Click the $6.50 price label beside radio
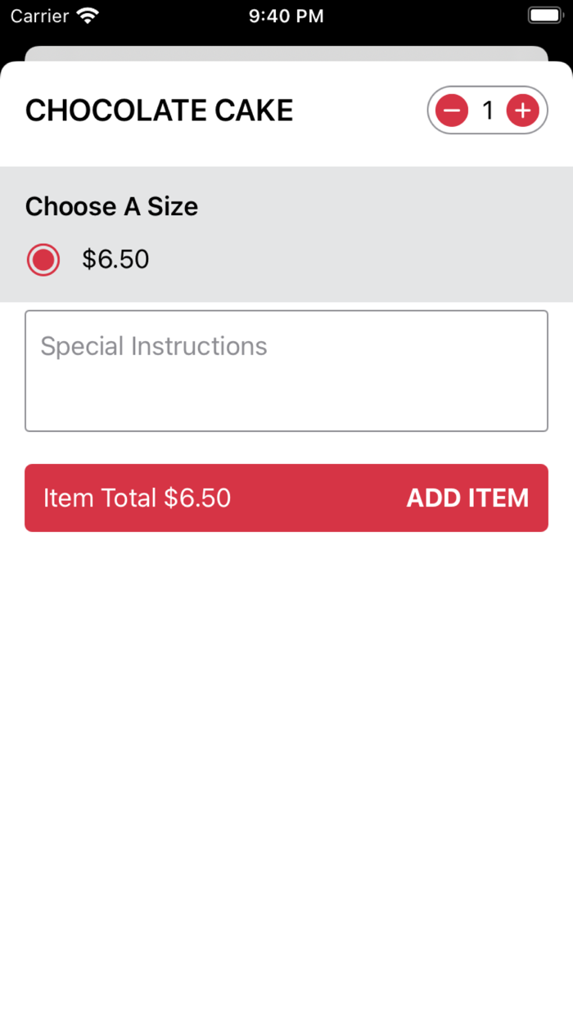 point(115,260)
